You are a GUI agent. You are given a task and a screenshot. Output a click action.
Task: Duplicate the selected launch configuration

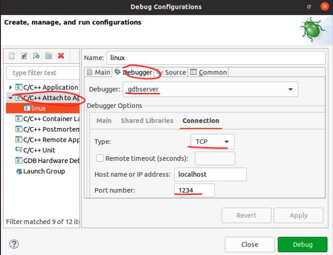pos(48,56)
